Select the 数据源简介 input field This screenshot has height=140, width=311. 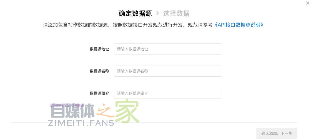point(168,93)
